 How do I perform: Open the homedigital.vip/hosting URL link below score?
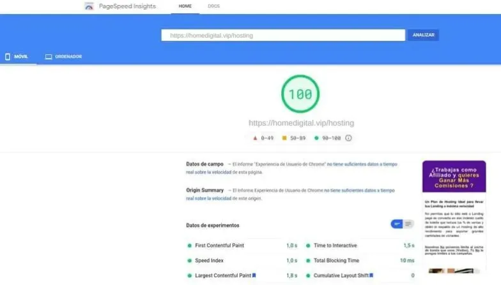(302, 123)
